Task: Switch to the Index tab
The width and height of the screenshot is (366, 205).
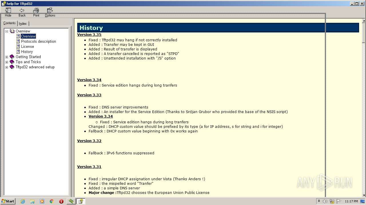Action: pos(23,24)
